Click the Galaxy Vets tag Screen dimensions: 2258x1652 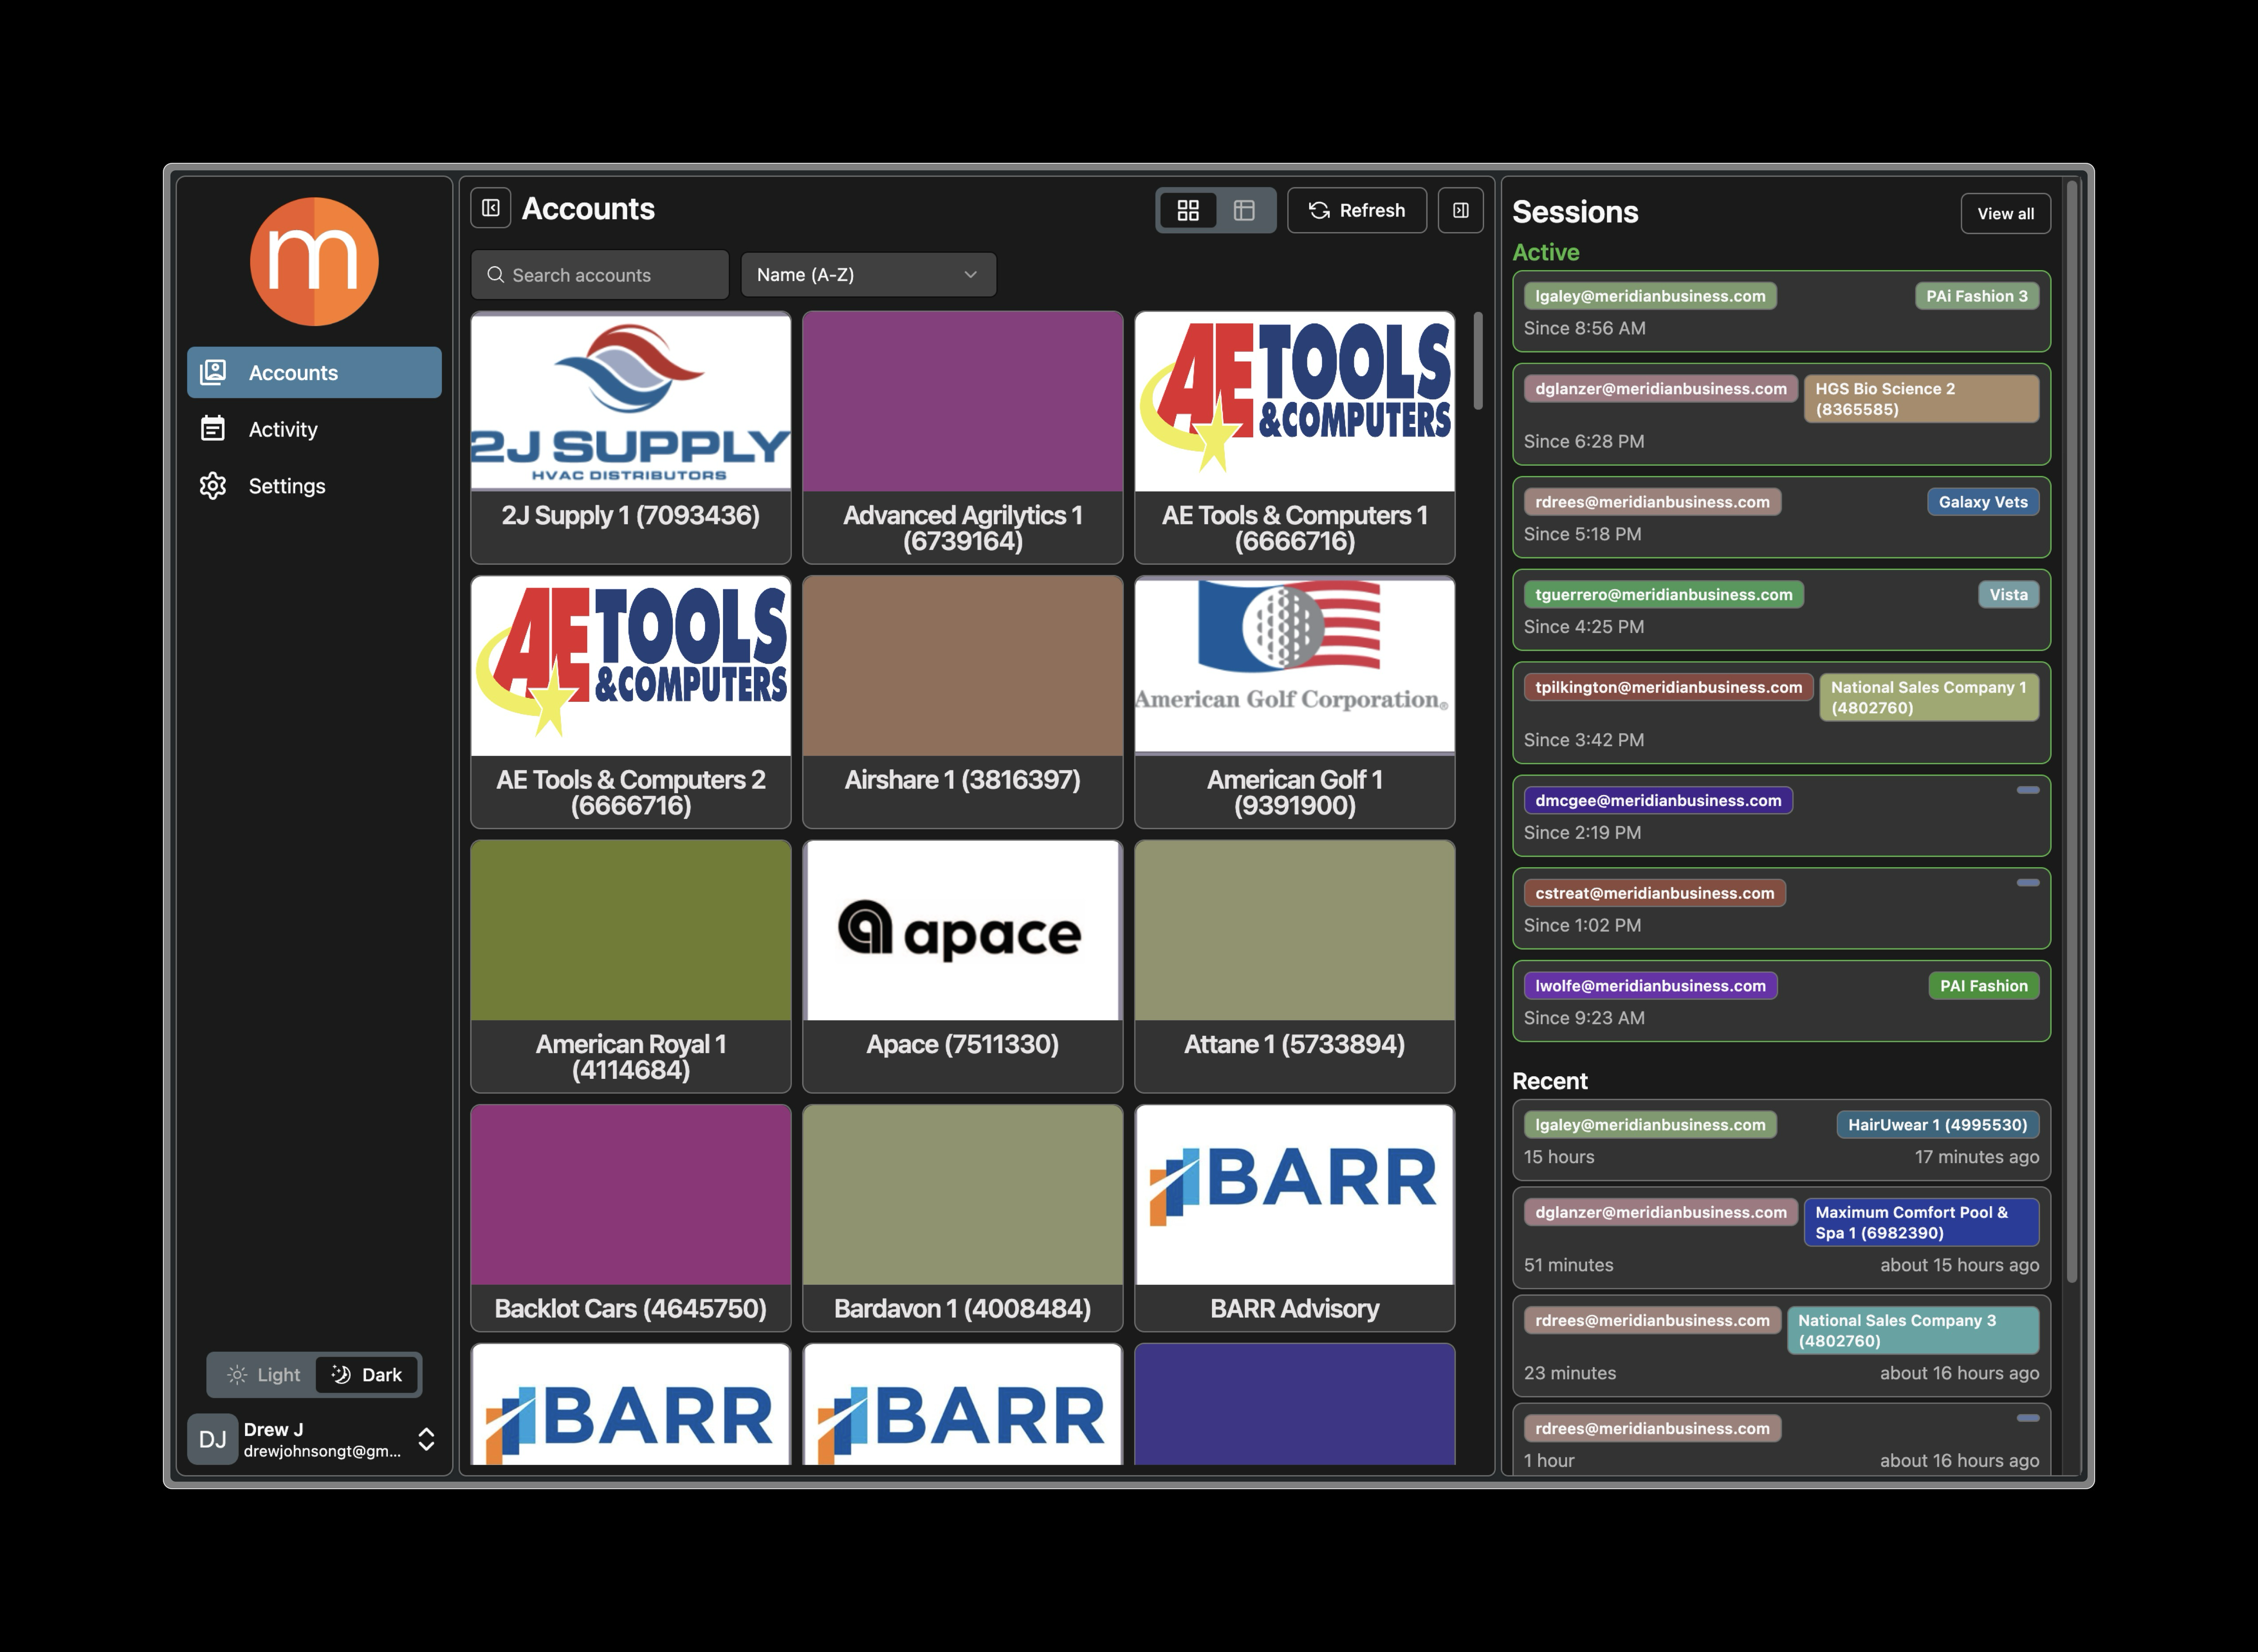pos(1983,502)
